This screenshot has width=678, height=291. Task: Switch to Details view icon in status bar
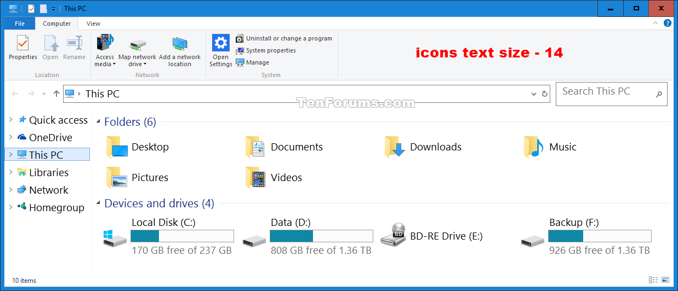pos(653,280)
